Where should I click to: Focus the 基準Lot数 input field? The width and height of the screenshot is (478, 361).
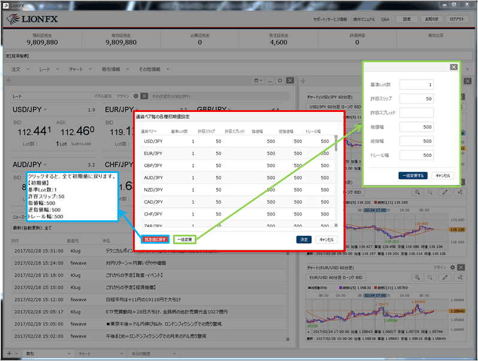point(416,84)
